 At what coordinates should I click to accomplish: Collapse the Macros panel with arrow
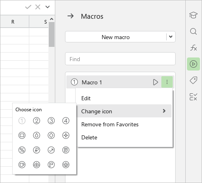(71, 16)
